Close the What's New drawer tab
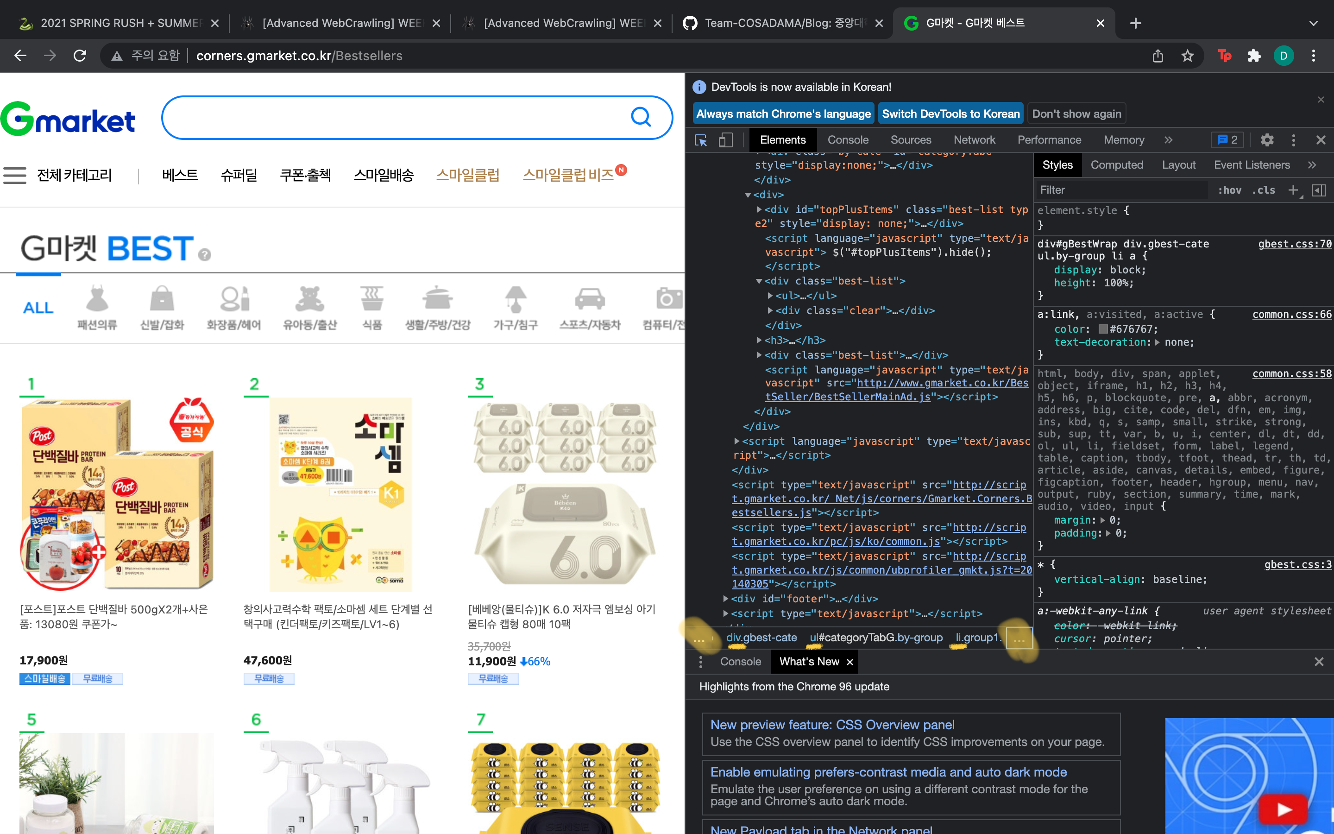Viewport: 1334px width, 834px height. [850, 662]
